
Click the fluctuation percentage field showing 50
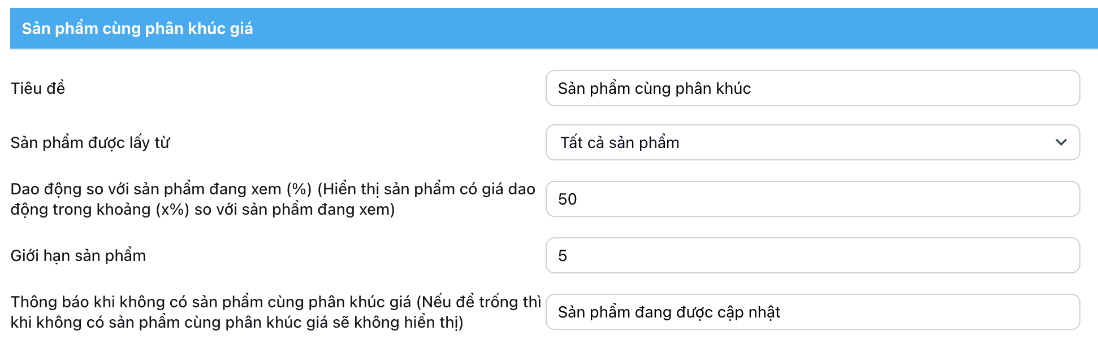[812, 199]
